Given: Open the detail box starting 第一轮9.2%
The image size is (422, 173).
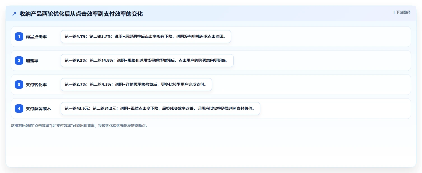Looking at the screenshot, I should coord(147,61).
